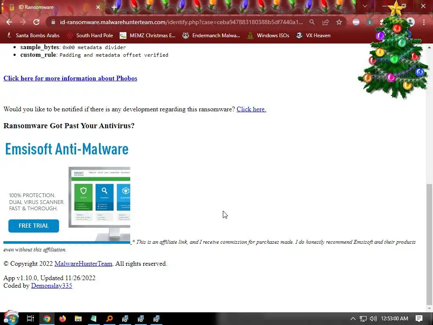This screenshot has width=433, height=325.
Task: Click the scrollbar down arrow
Action: (429, 308)
